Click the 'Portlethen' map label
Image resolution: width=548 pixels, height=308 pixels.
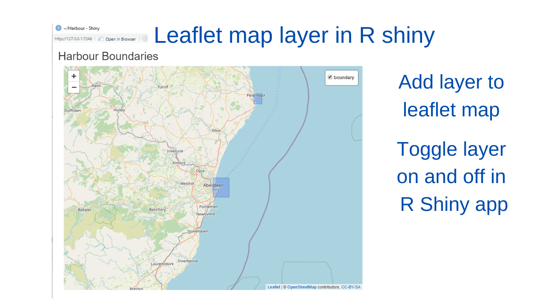[208, 207]
